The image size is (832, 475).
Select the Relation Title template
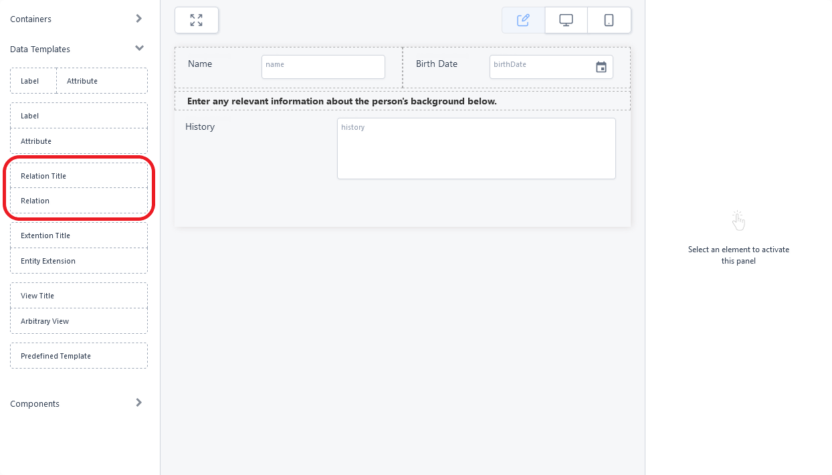coord(78,176)
